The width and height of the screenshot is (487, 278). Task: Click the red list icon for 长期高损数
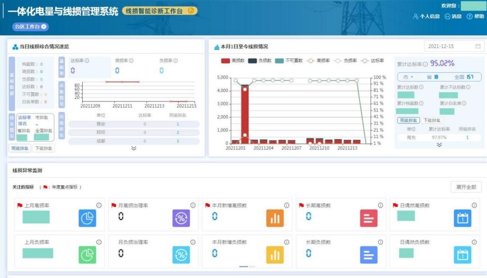[x=369, y=218]
